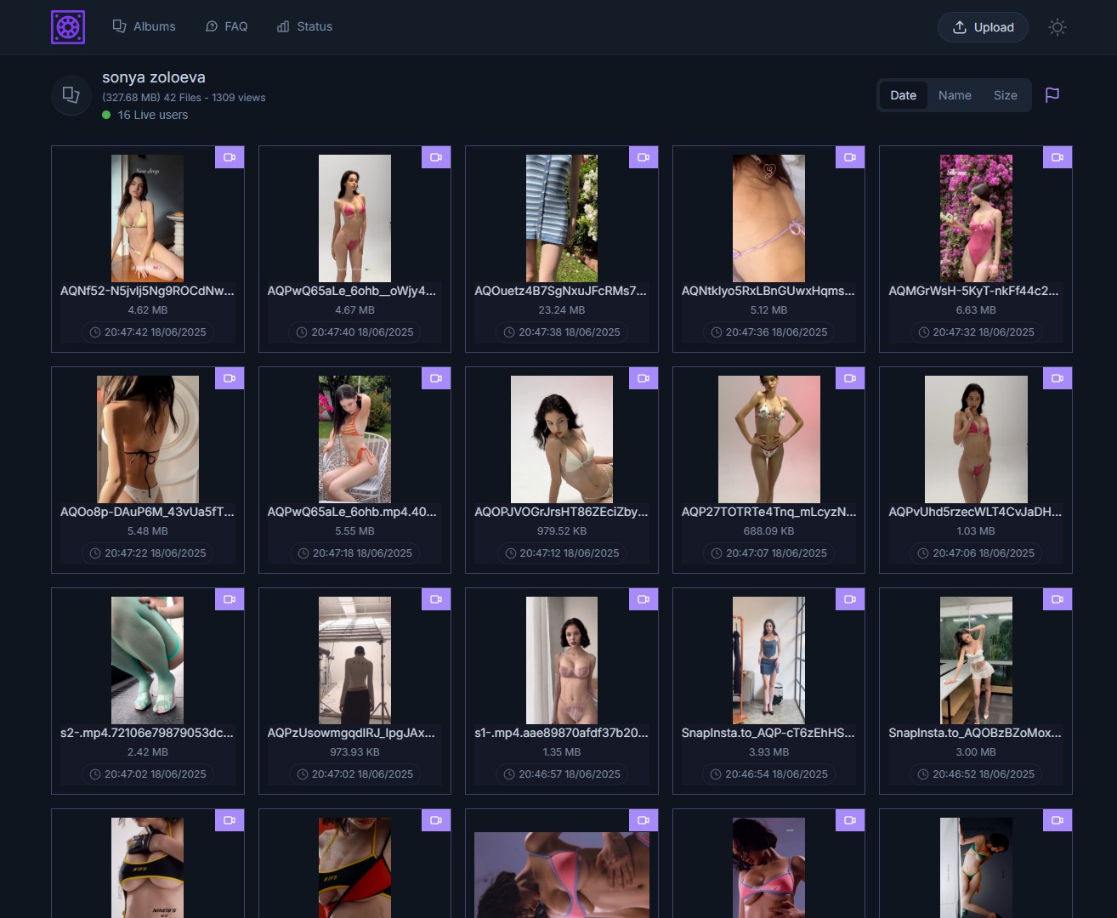This screenshot has width=1117, height=918.
Task: Sort files by Name
Action: (x=955, y=95)
